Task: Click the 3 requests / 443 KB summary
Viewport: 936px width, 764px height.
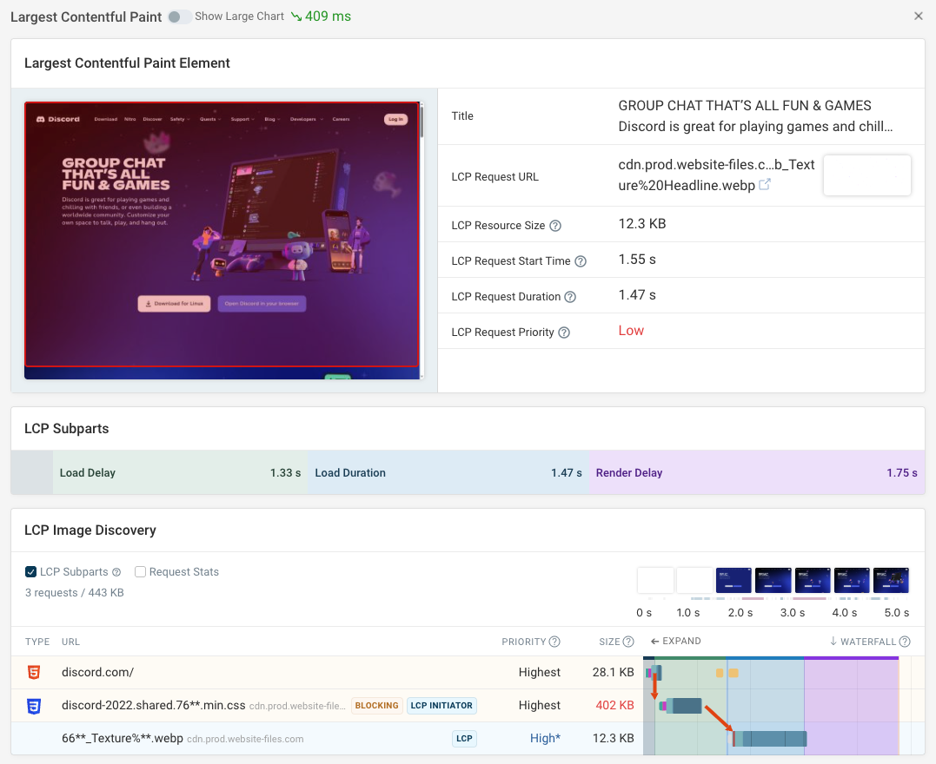Action: pos(75,593)
